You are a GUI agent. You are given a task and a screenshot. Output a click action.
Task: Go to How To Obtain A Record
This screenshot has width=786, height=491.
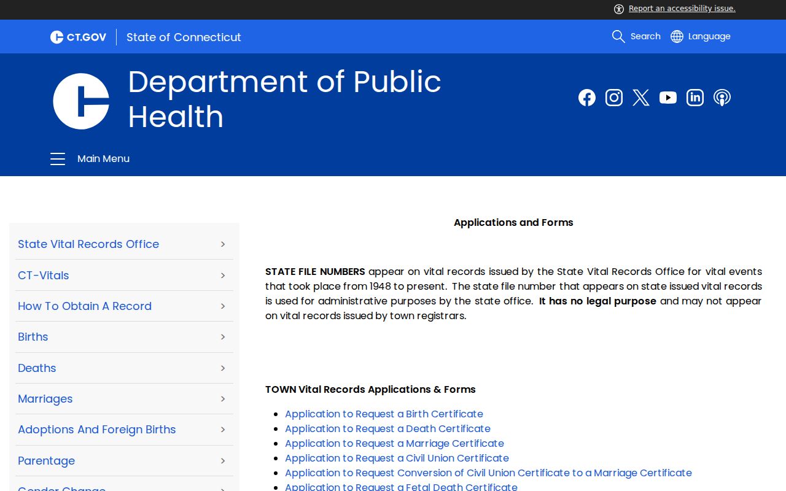tap(85, 306)
